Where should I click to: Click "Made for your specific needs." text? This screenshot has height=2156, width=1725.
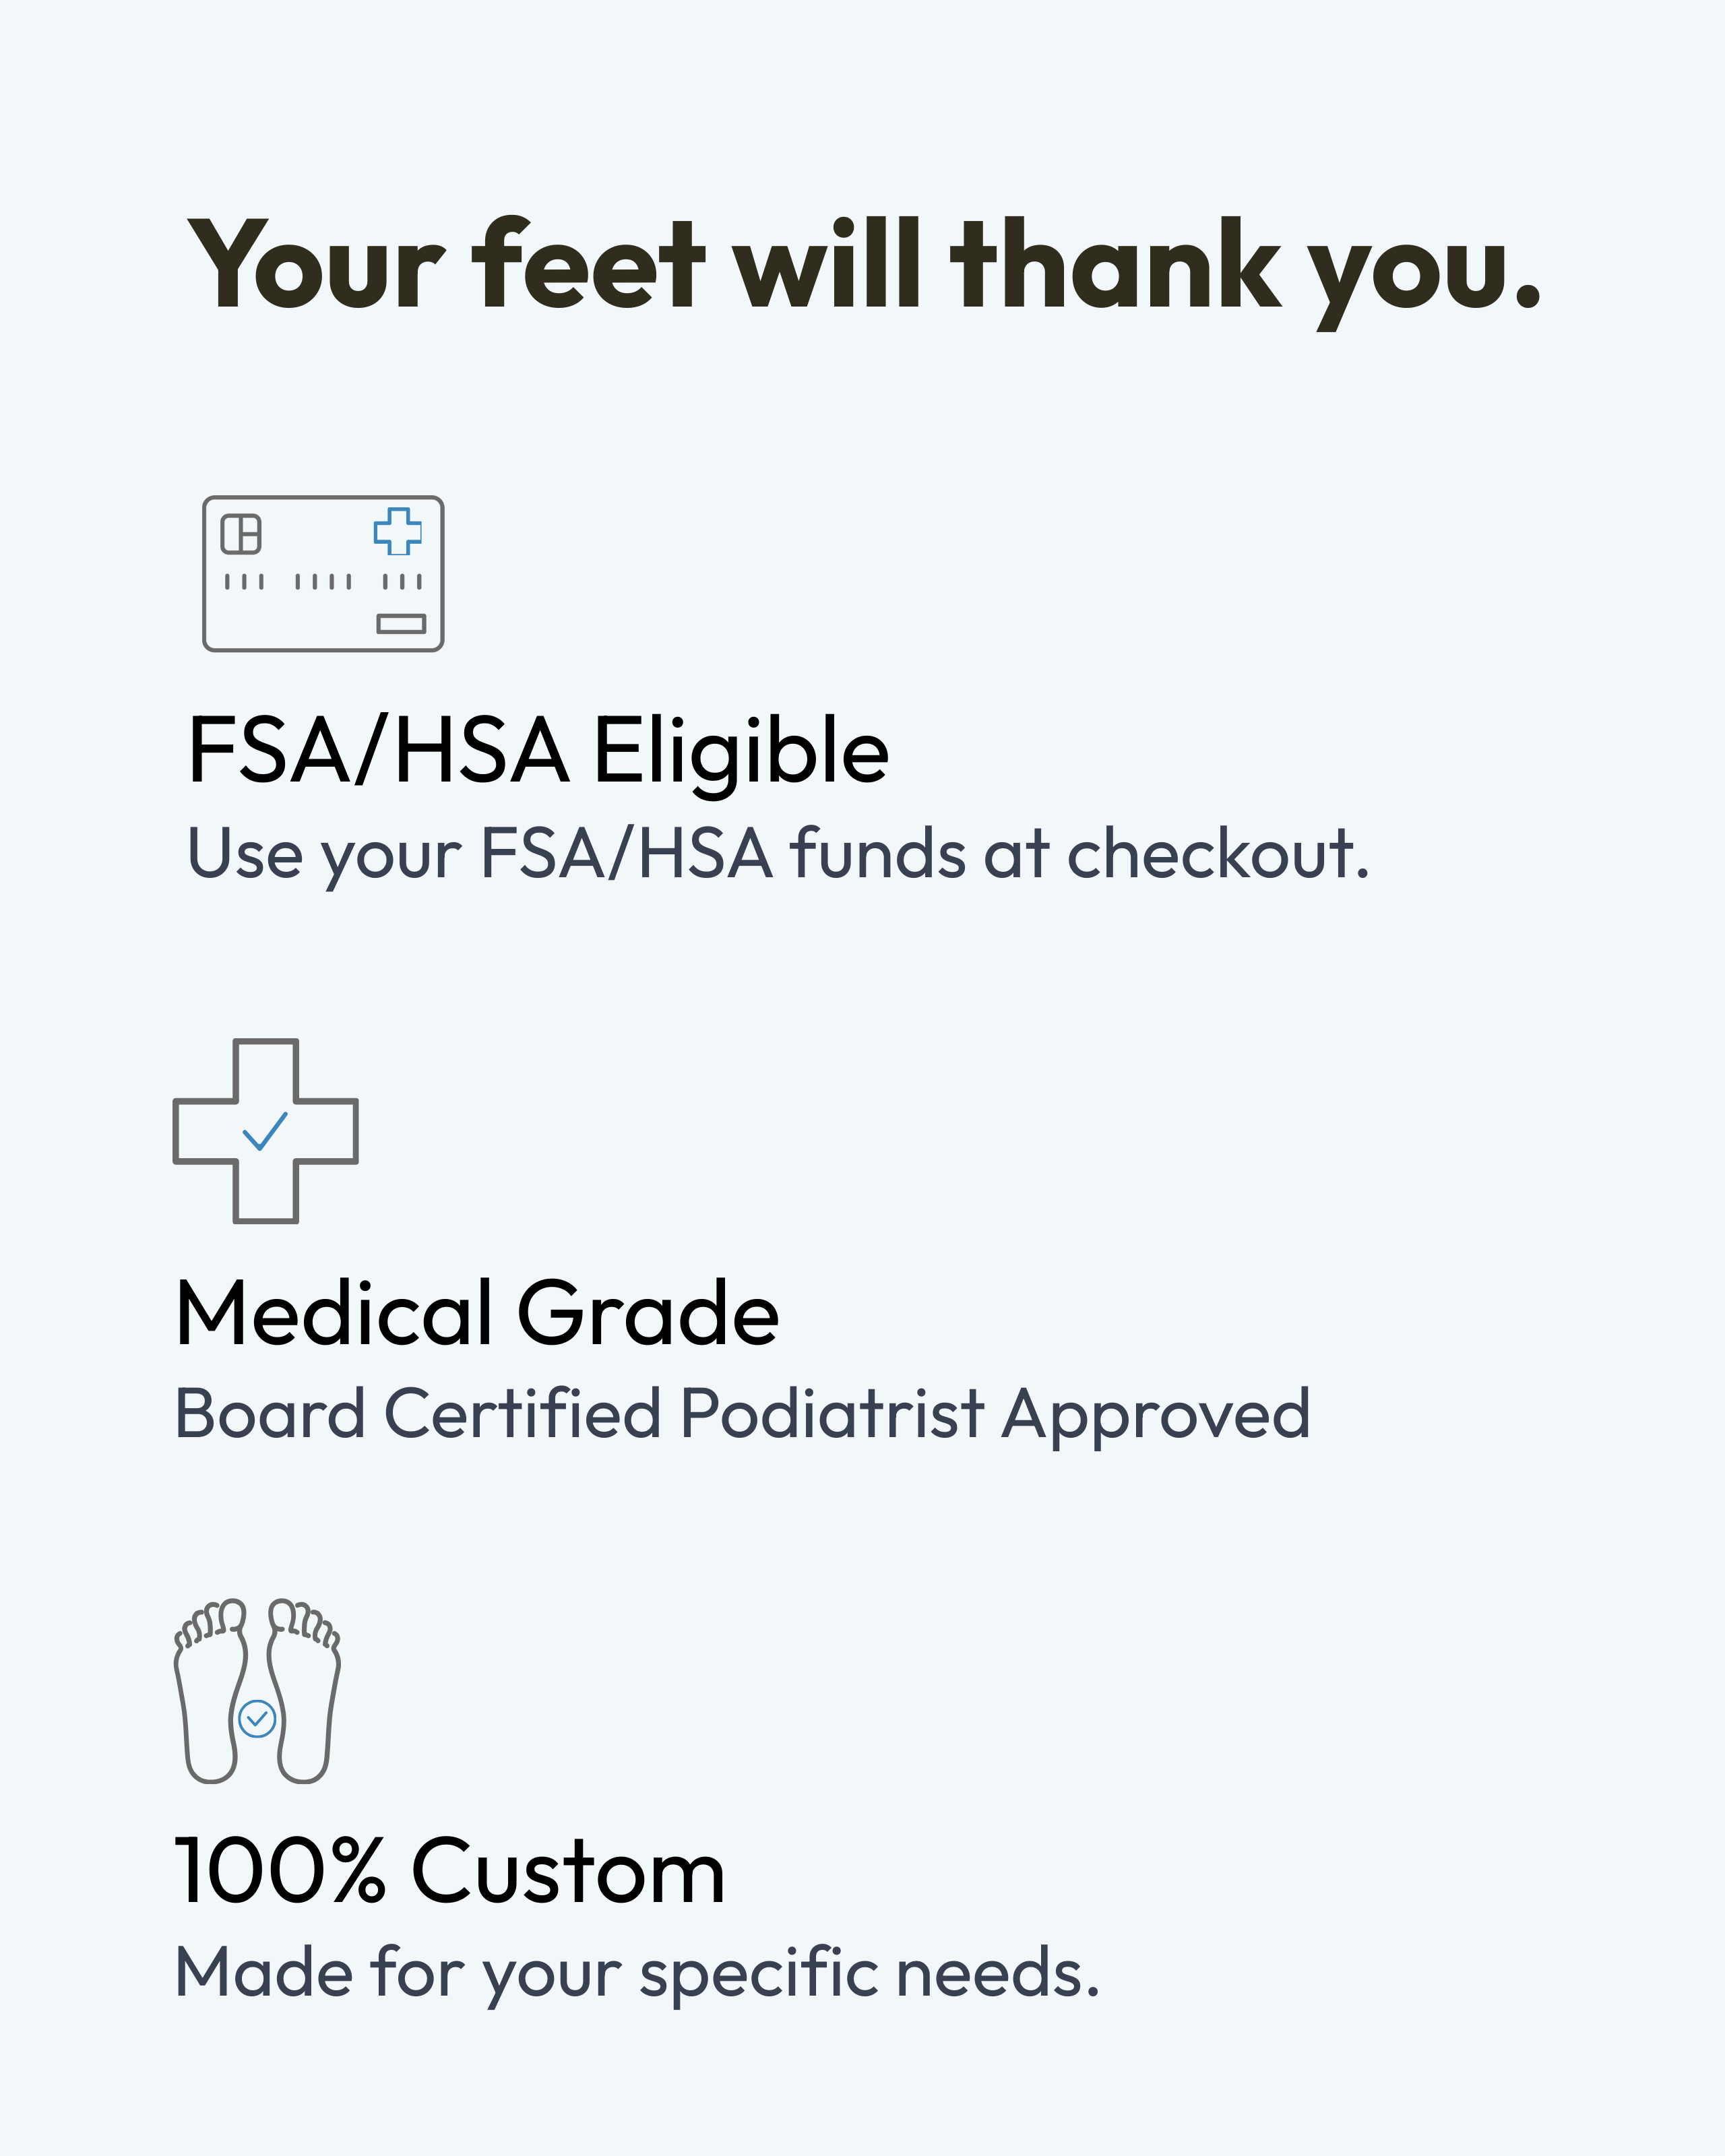point(637,1973)
